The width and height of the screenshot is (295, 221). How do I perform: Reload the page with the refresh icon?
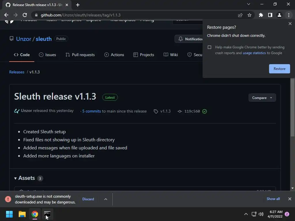pos(25,15)
